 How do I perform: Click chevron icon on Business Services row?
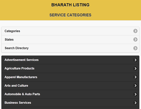(x=135, y=103)
